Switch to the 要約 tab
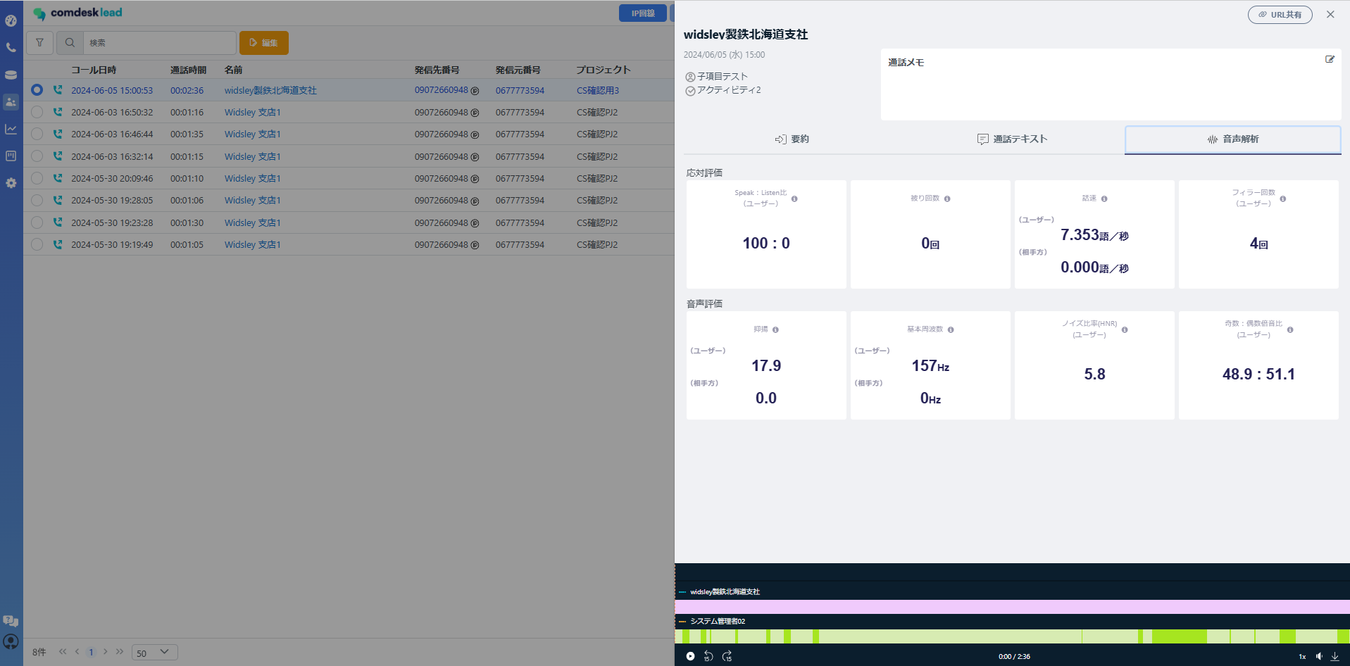The height and width of the screenshot is (666, 1350). pyautogui.click(x=792, y=139)
